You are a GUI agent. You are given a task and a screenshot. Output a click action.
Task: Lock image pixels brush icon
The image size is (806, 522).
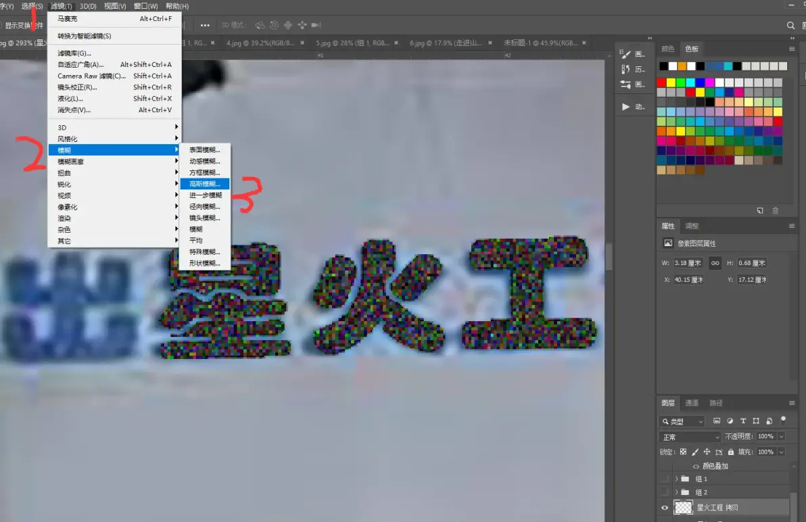695,452
